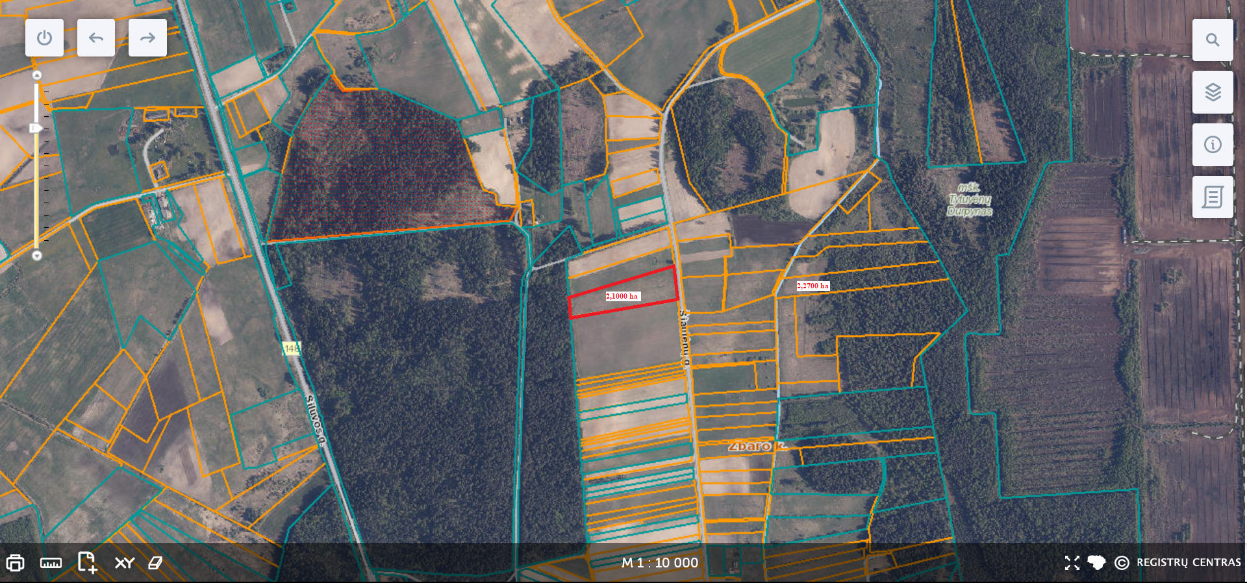Print the current map
1247x583 pixels.
coord(15,563)
